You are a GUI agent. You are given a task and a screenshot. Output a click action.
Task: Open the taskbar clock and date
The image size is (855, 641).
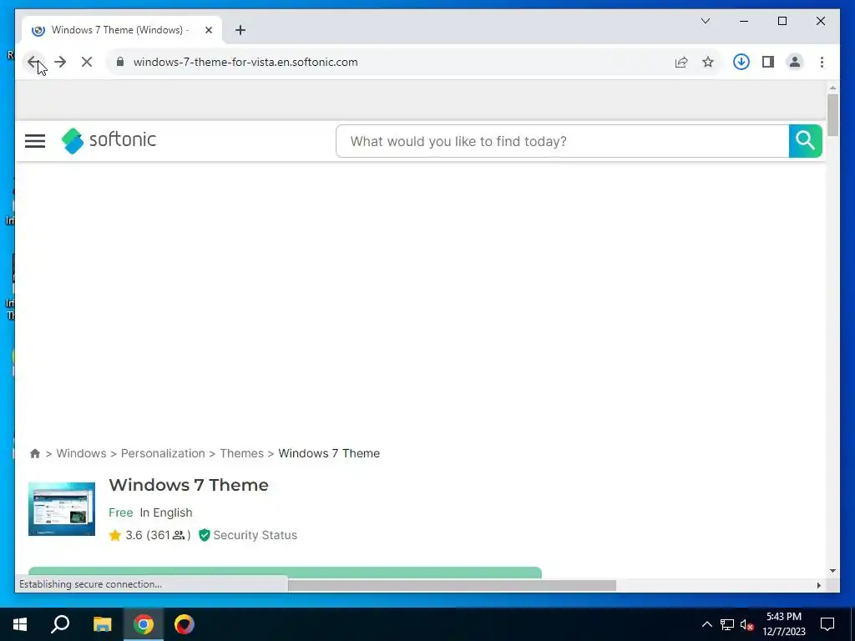coord(784,624)
